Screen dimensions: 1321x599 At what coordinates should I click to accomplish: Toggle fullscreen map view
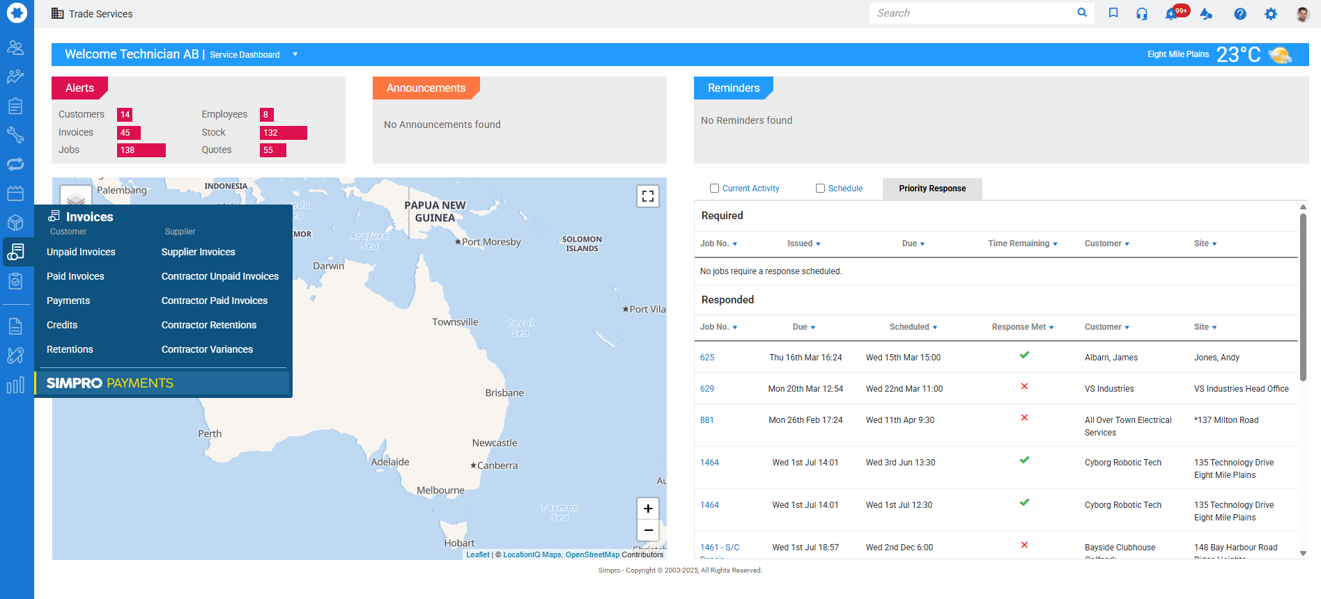coord(647,196)
